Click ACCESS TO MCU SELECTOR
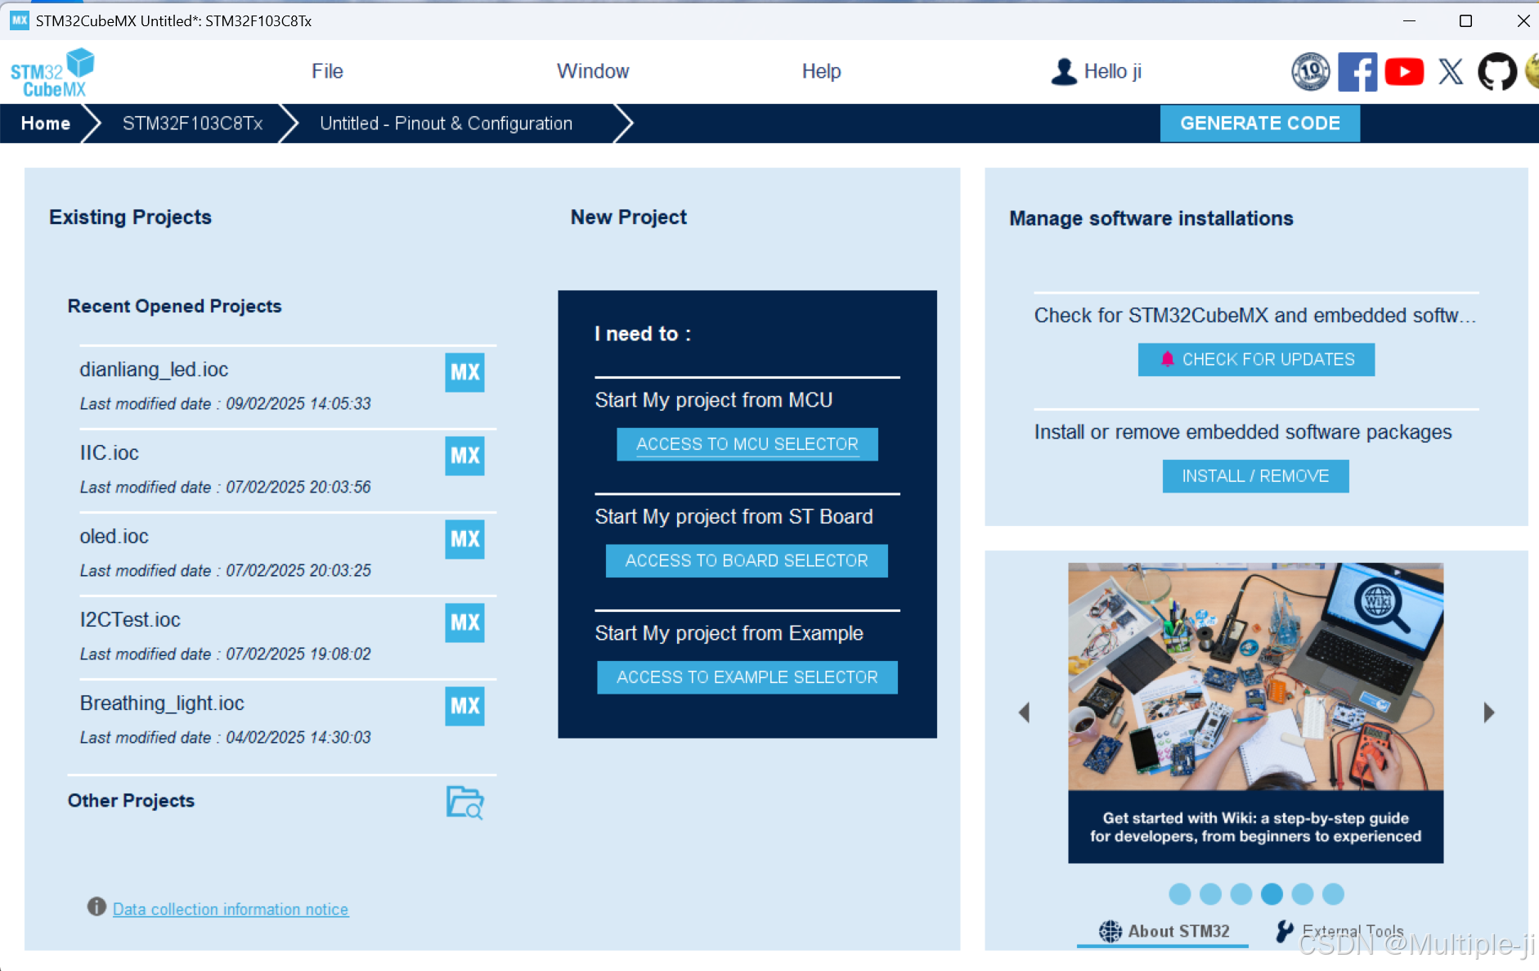This screenshot has width=1539, height=971. click(747, 444)
